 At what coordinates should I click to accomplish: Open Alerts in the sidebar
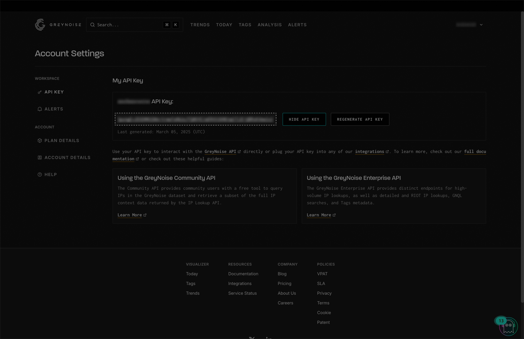click(x=54, y=109)
